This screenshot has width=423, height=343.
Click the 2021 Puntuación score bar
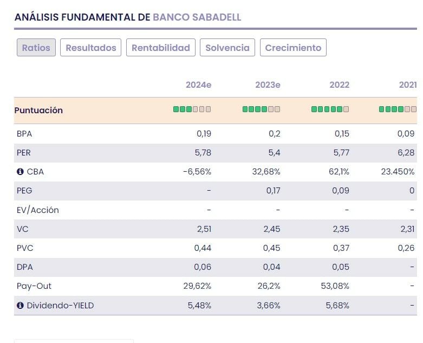click(x=398, y=109)
